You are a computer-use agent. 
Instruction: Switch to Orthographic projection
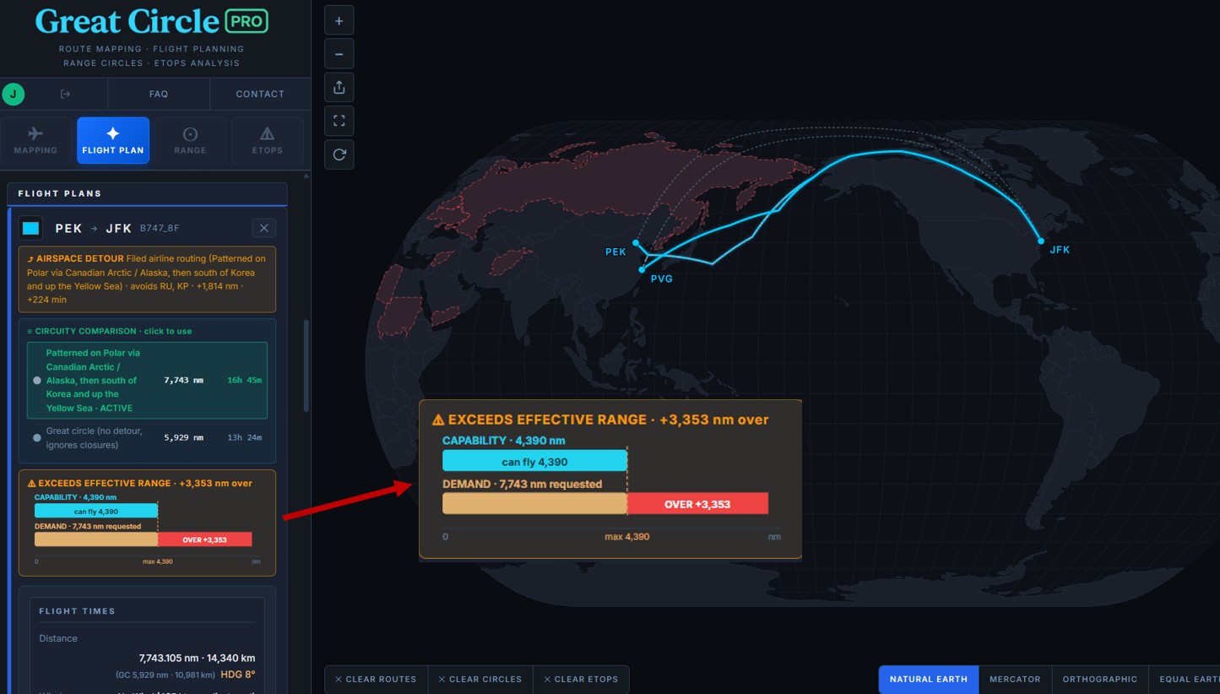pyautogui.click(x=1100, y=679)
